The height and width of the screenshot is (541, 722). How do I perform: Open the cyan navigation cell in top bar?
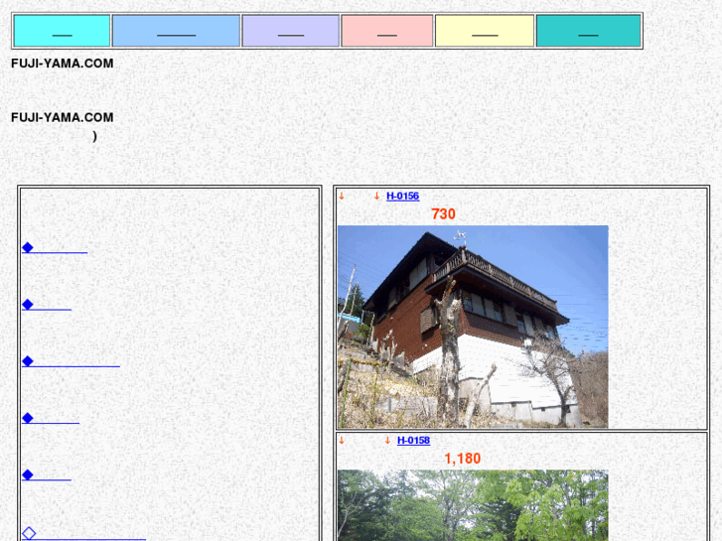coord(63,31)
